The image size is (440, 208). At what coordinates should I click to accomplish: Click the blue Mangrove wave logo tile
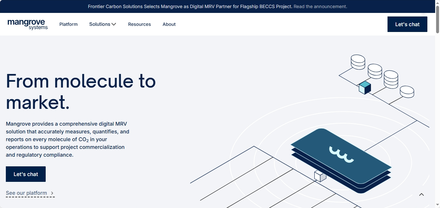(x=341, y=155)
